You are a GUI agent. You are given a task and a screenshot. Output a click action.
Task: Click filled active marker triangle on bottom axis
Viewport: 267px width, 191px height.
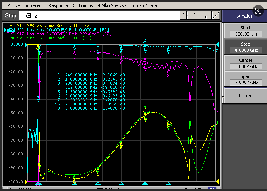point(145,184)
